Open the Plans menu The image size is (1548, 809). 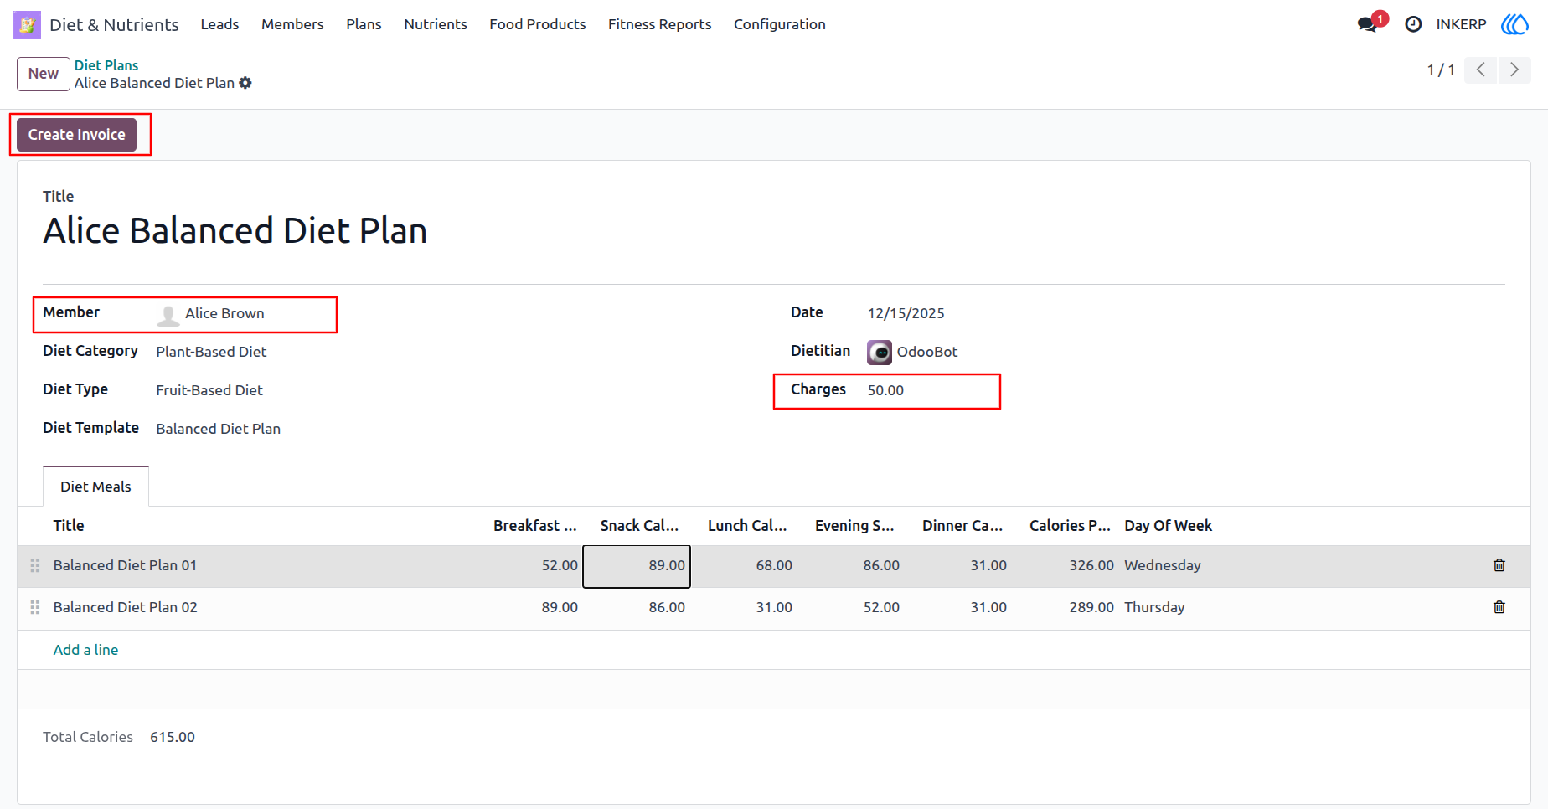pos(364,24)
